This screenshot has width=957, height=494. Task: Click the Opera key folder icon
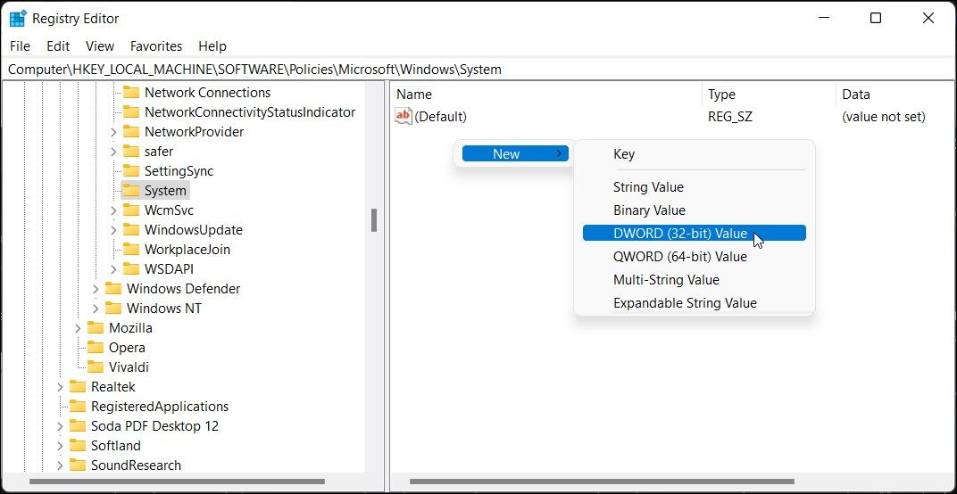click(x=96, y=348)
